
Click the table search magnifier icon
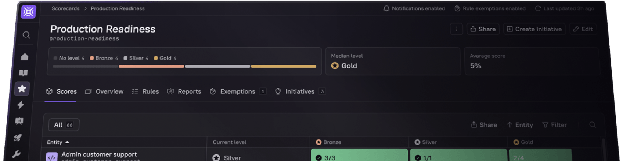pyautogui.click(x=592, y=125)
